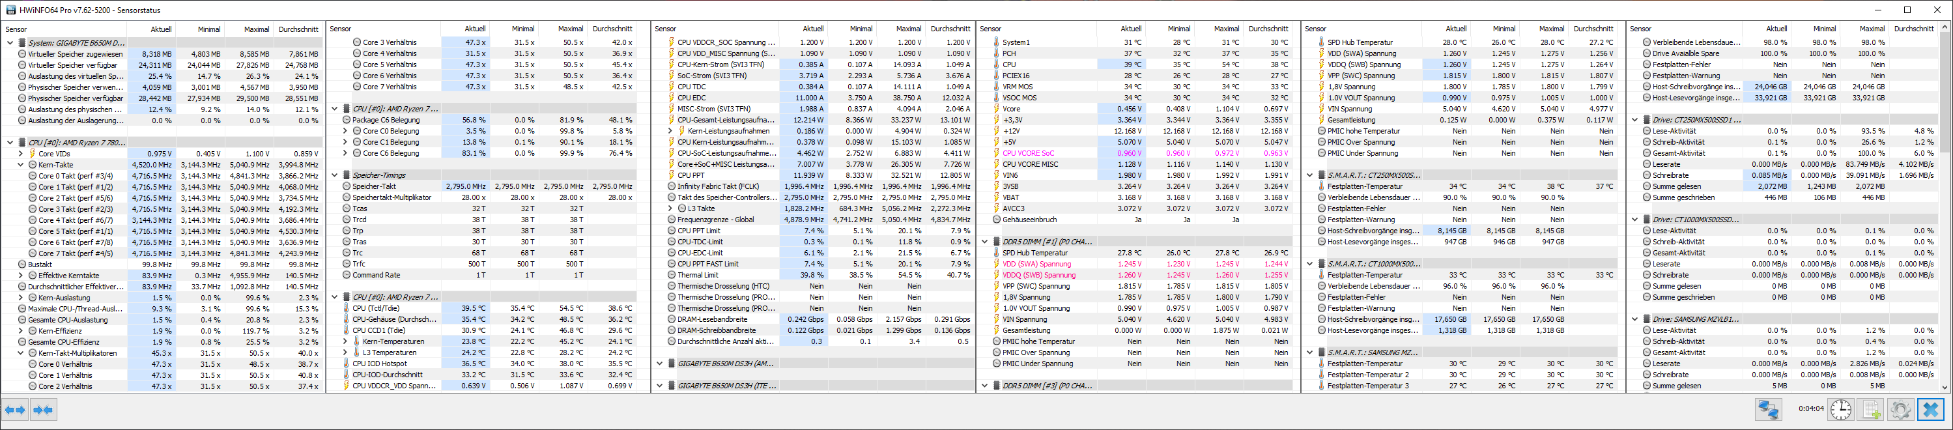This screenshot has width=1953, height=430.
Task: Expand the Core VIDs node
Action: pyautogui.click(x=20, y=153)
